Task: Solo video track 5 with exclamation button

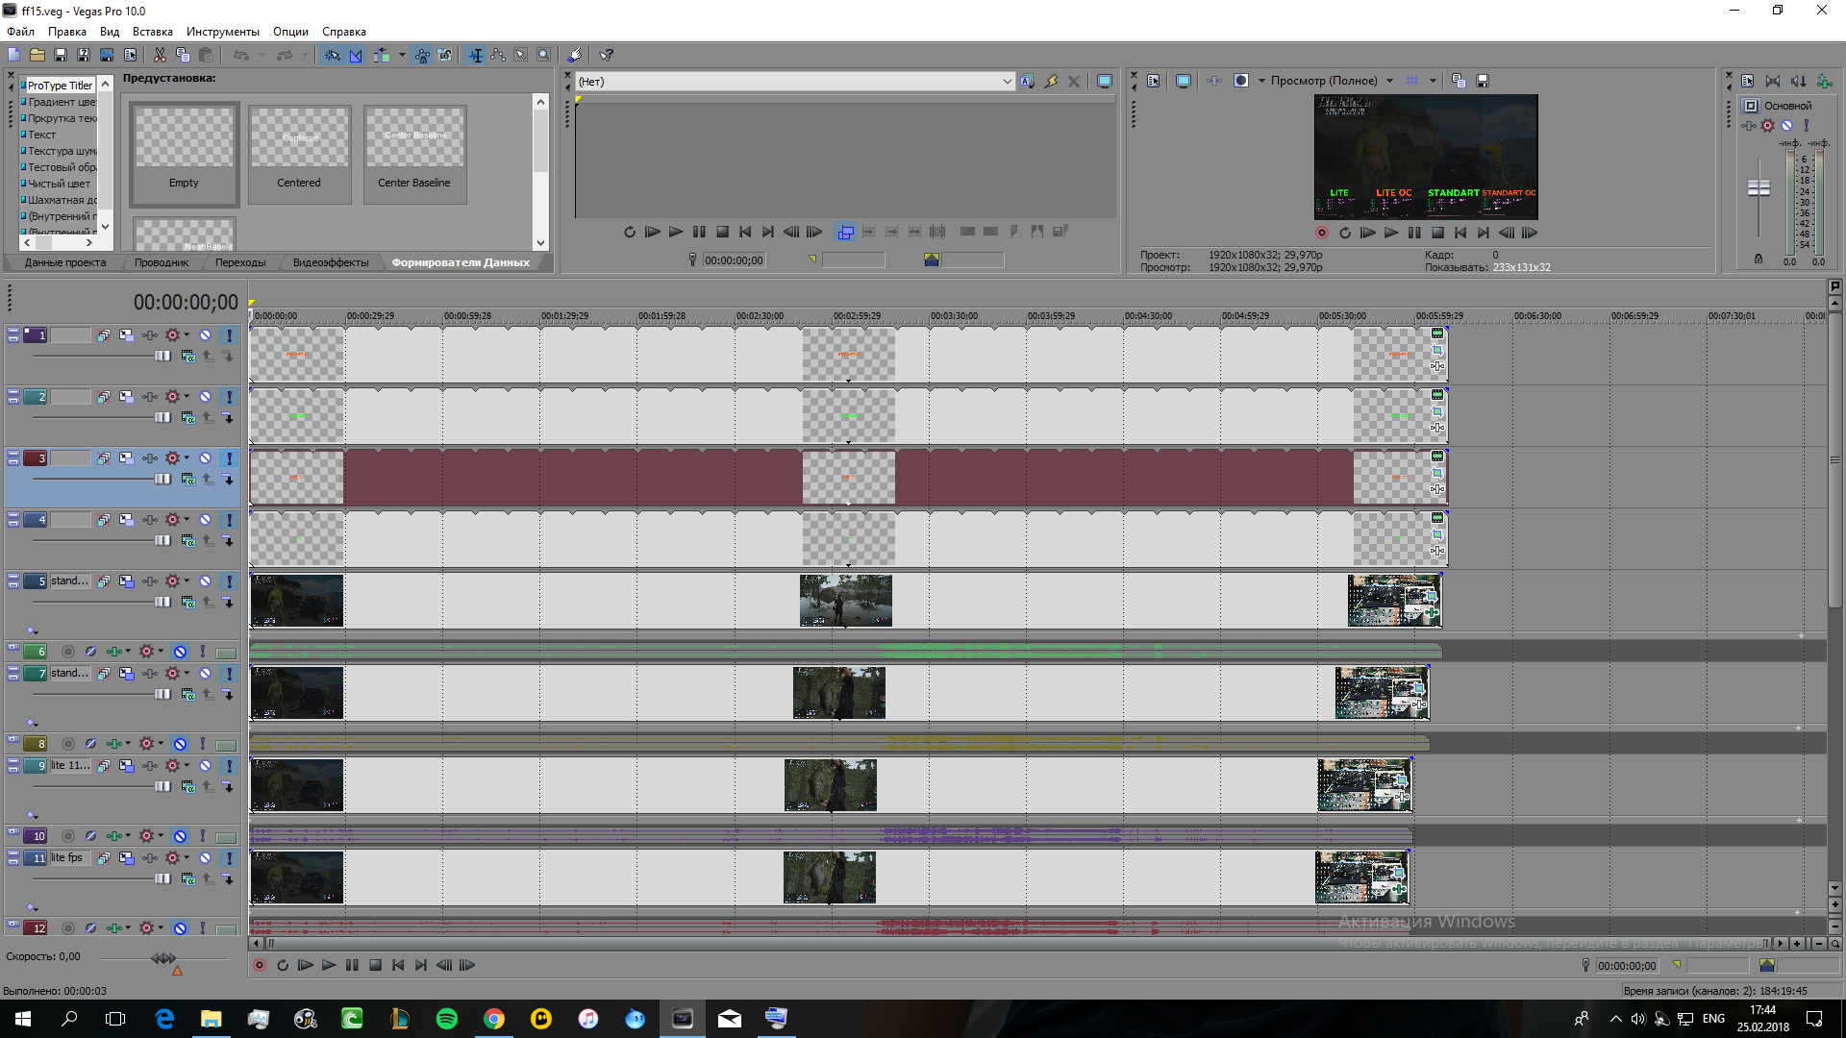Action: (x=229, y=581)
